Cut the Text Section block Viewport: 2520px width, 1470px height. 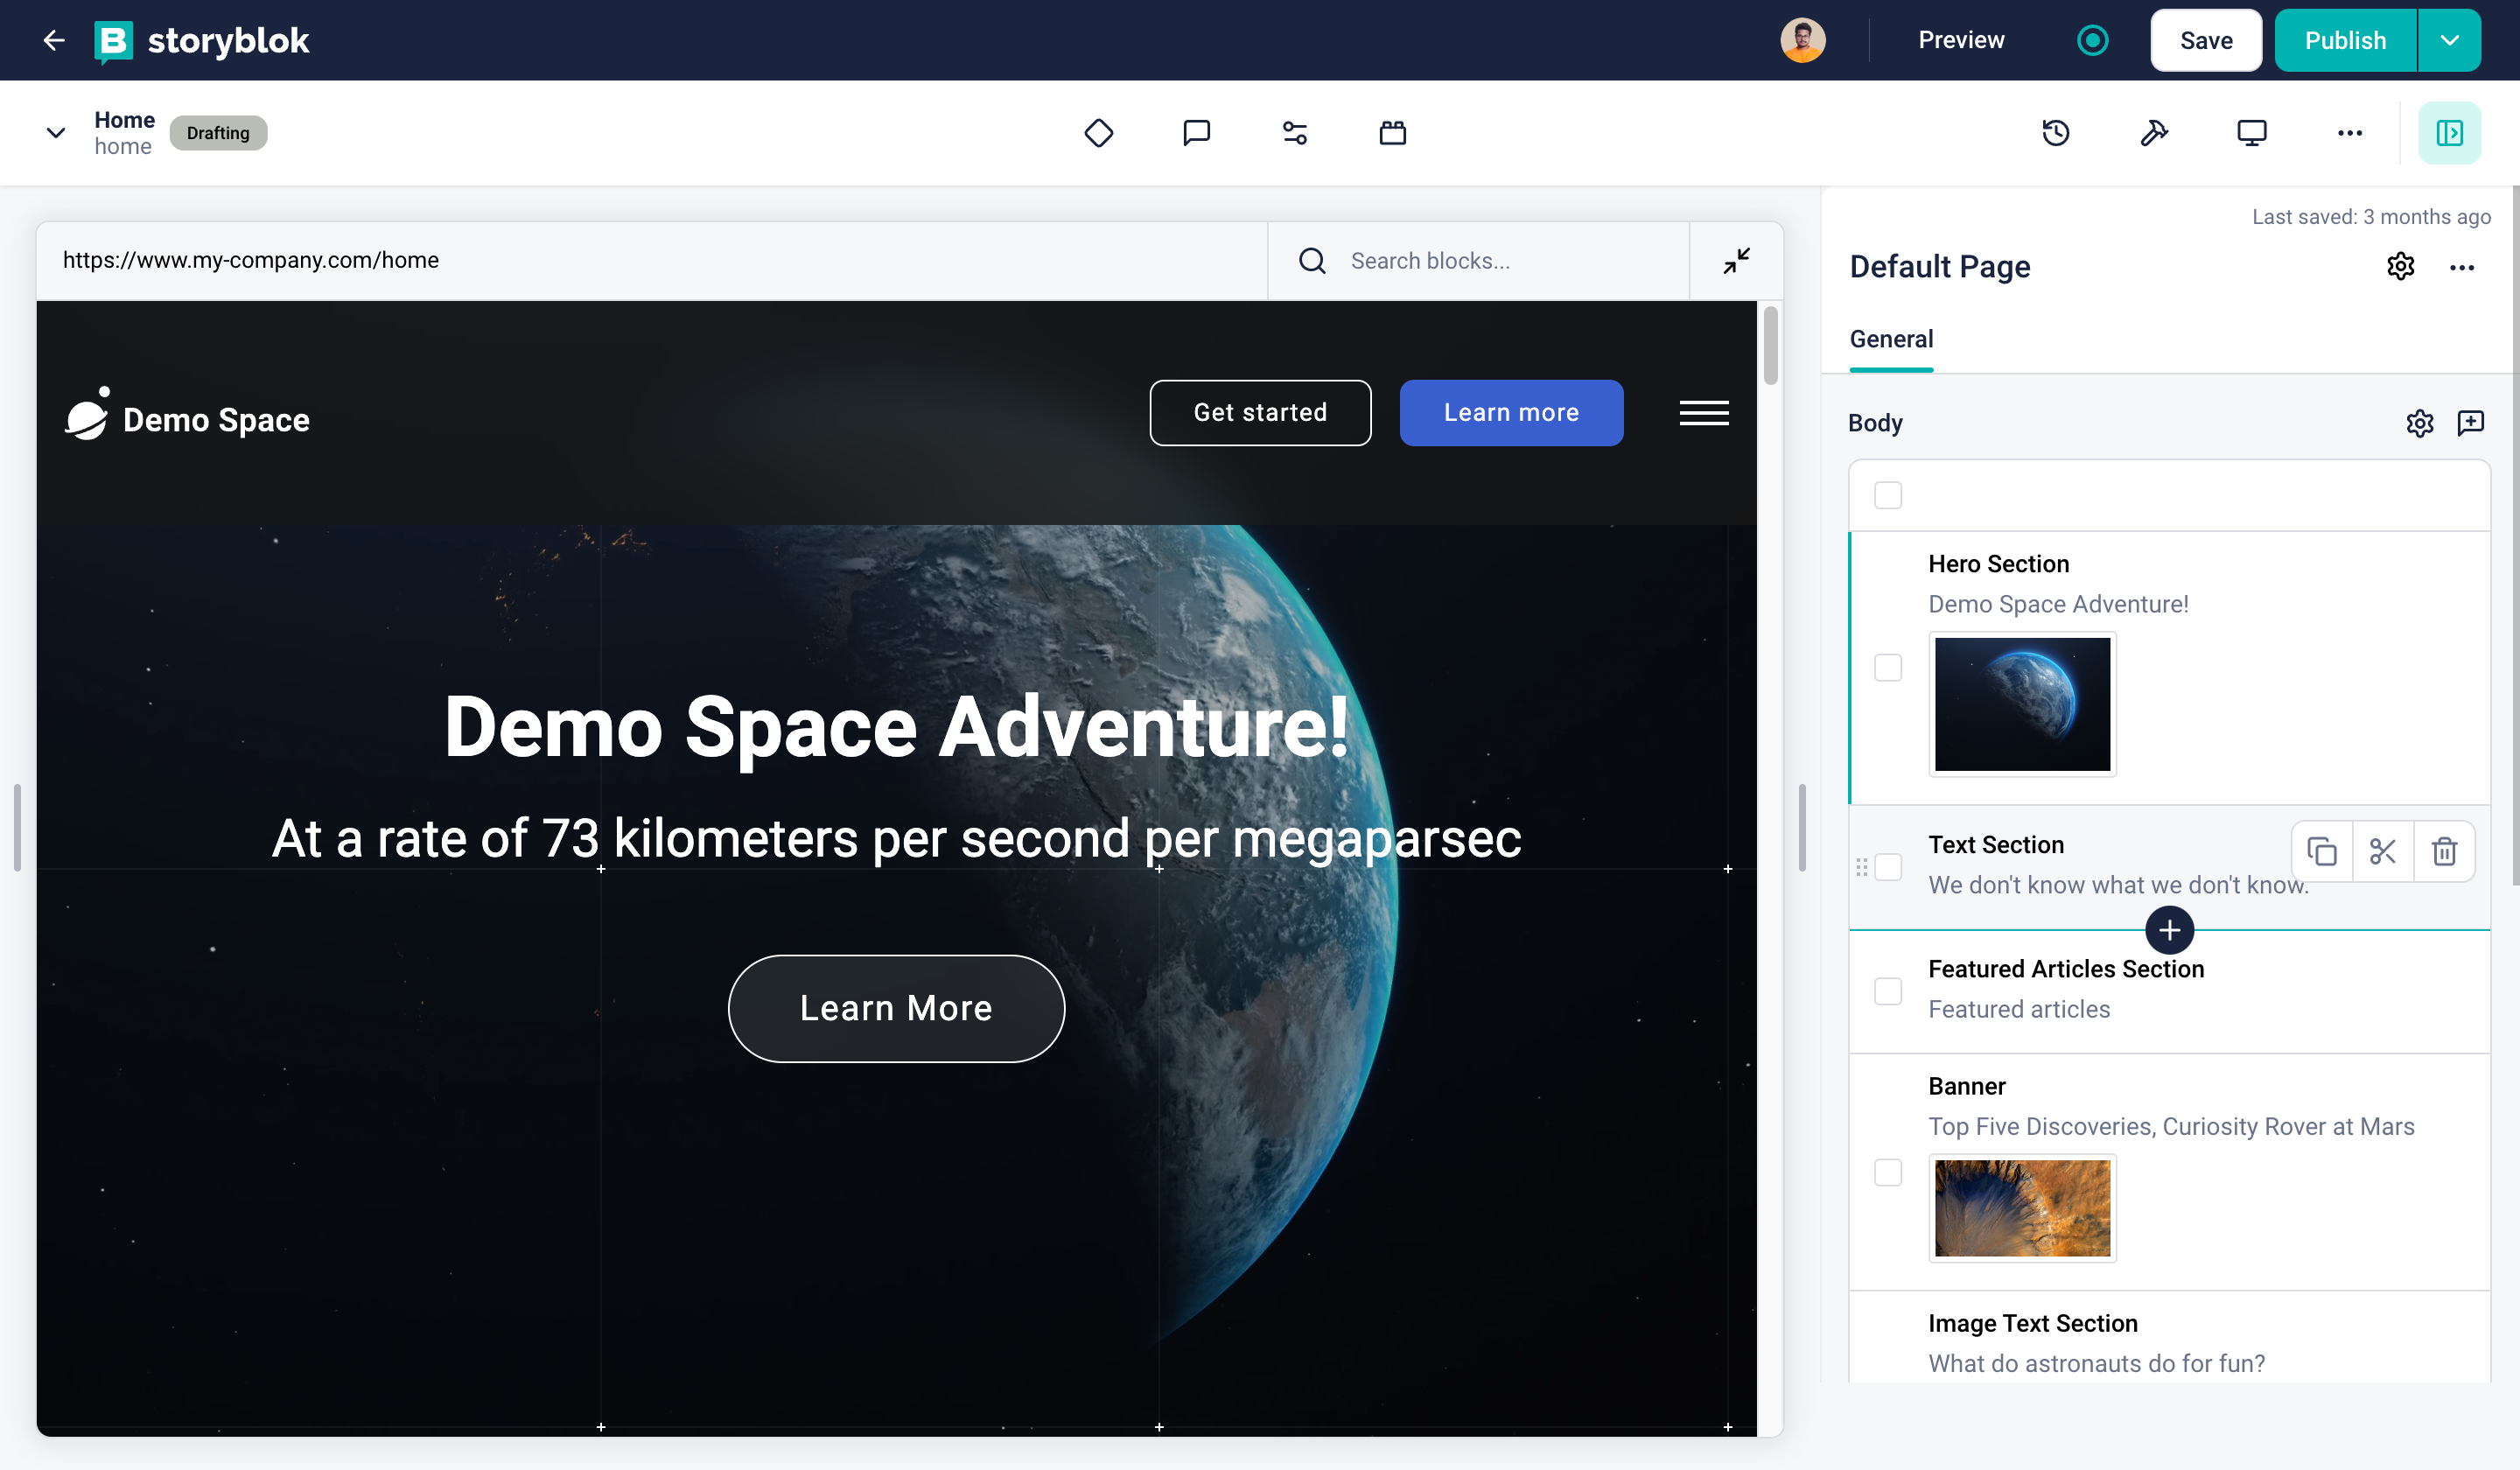(2383, 851)
